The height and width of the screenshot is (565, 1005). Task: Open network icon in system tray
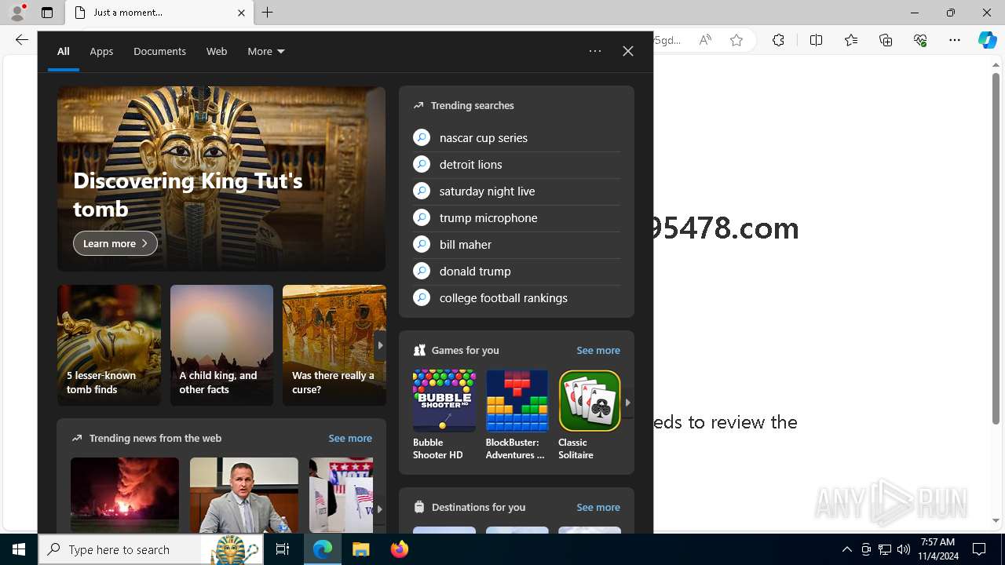(x=884, y=549)
